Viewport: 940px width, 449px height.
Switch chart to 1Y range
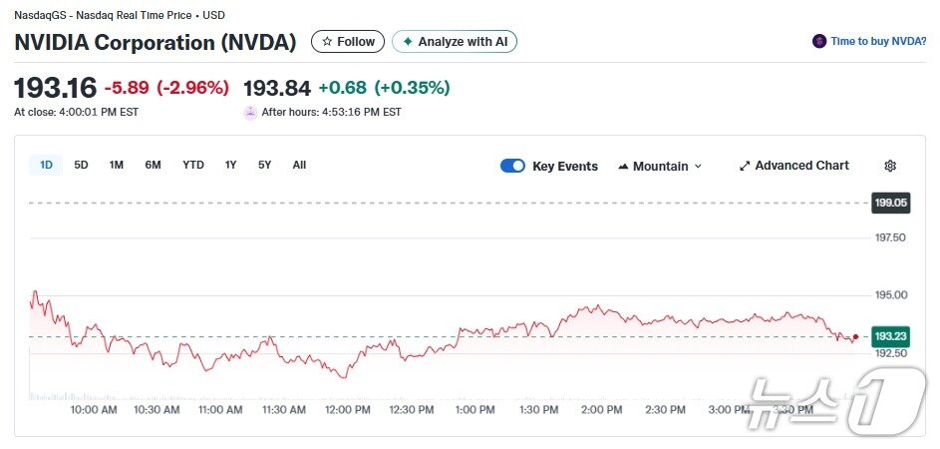231,165
